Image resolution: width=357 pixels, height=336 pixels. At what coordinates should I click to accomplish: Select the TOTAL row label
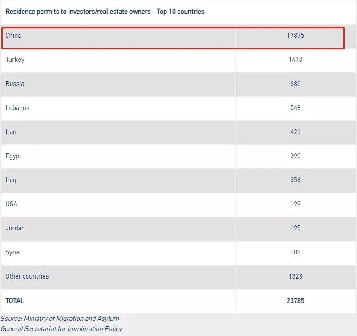(x=15, y=301)
